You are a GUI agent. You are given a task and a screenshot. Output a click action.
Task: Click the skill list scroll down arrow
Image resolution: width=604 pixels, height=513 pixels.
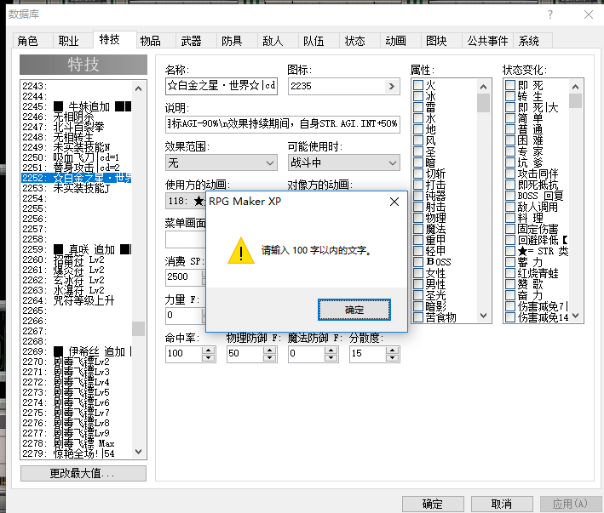point(139,452)
